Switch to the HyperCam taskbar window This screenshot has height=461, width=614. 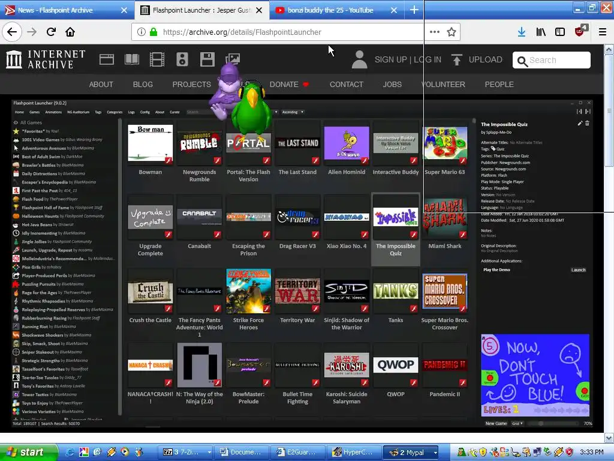[x=353, y=453]
